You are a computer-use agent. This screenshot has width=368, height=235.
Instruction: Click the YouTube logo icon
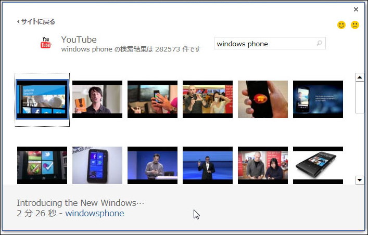point(46,43)
